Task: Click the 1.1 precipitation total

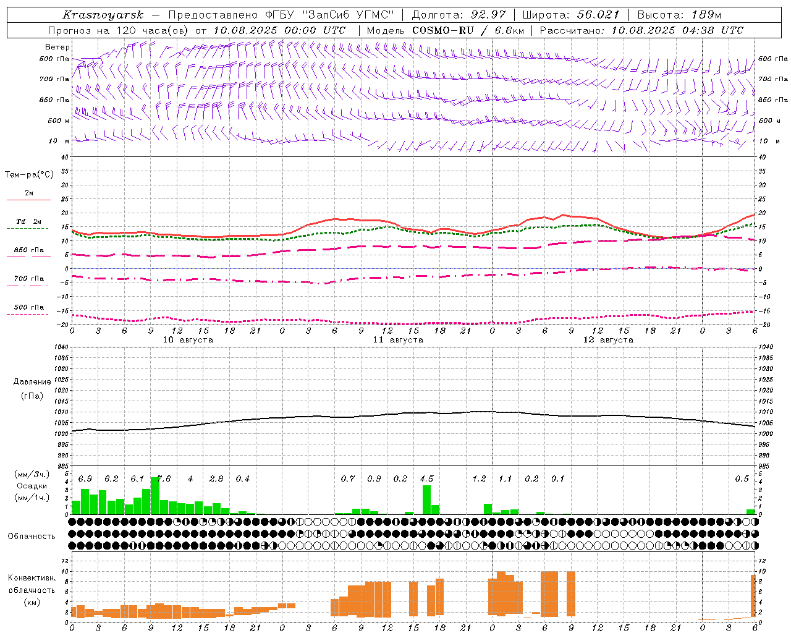Action: [505, 479]
